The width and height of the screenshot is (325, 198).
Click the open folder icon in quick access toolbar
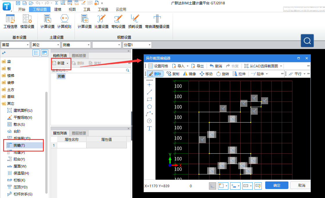tap(31, 3)
